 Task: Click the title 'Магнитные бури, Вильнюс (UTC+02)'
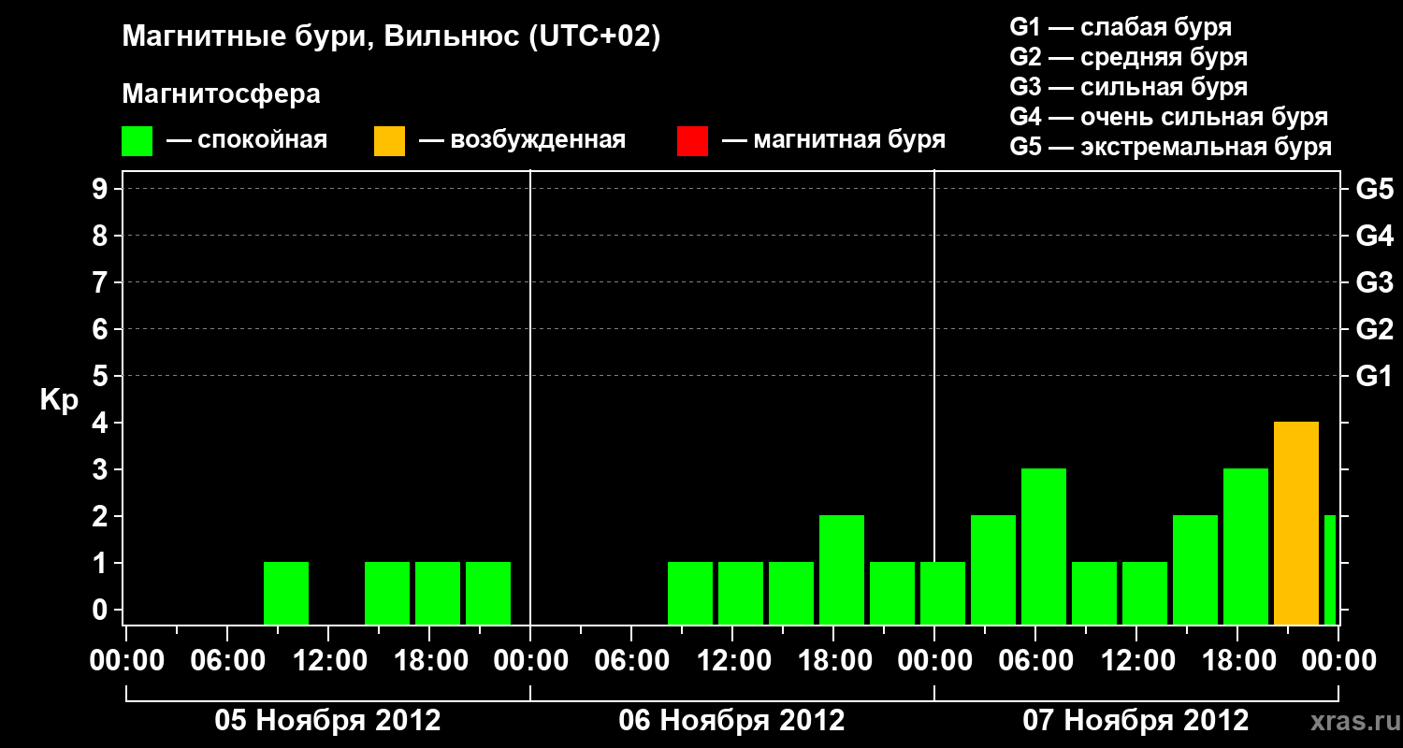click(x=391, y=37)
